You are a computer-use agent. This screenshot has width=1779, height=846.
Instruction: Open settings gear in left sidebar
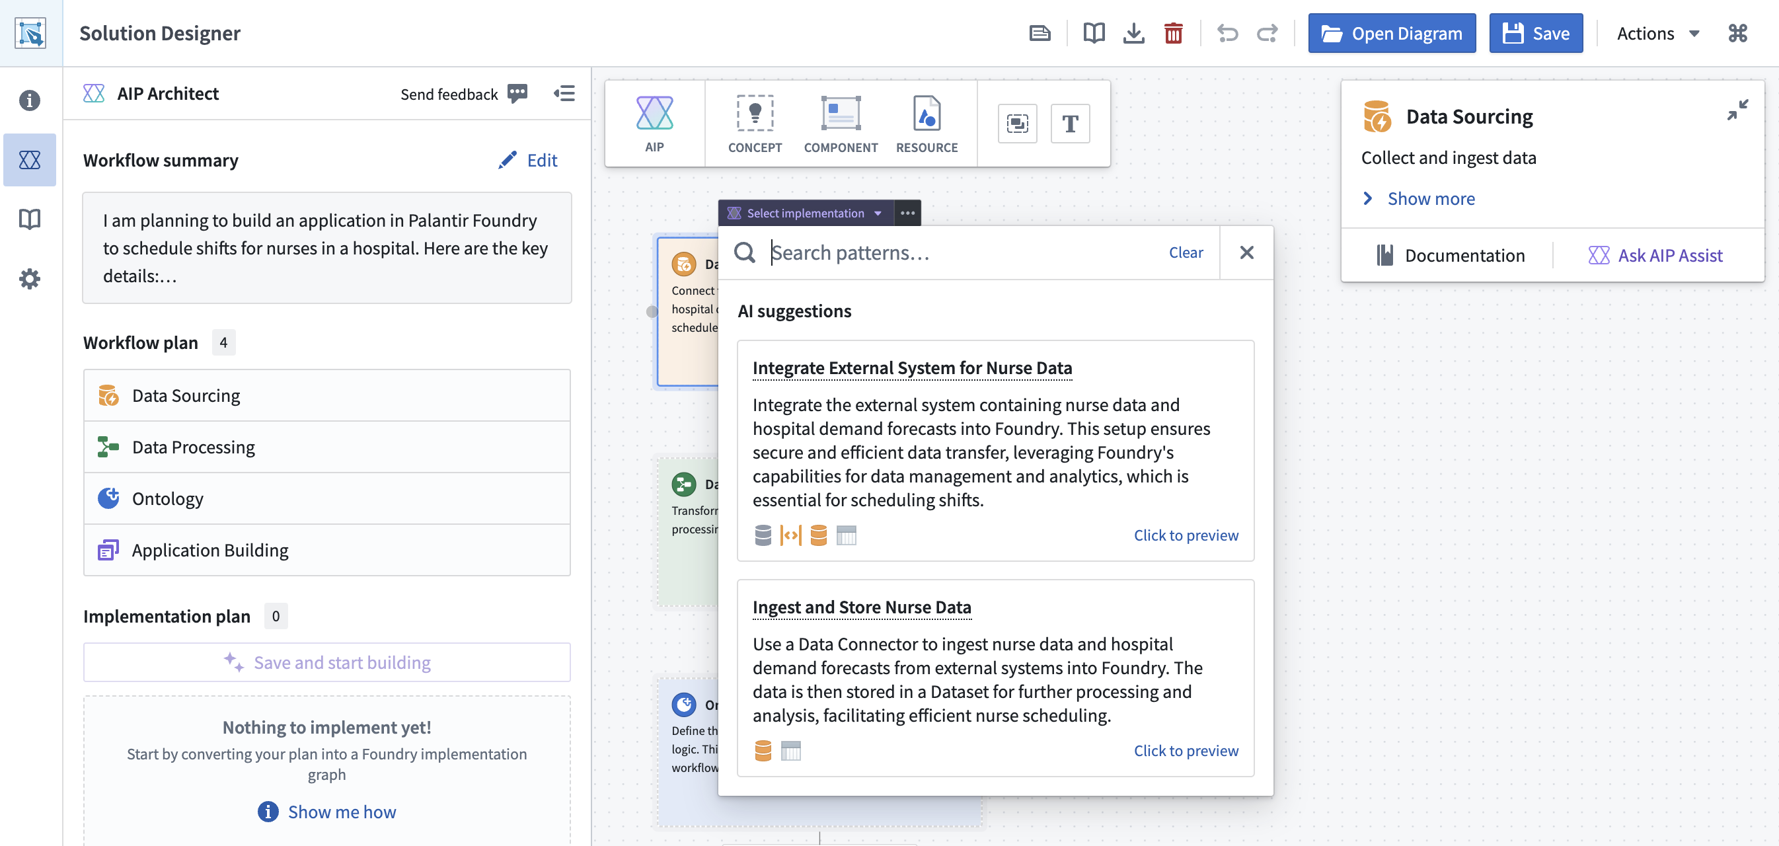coord(30,279)
